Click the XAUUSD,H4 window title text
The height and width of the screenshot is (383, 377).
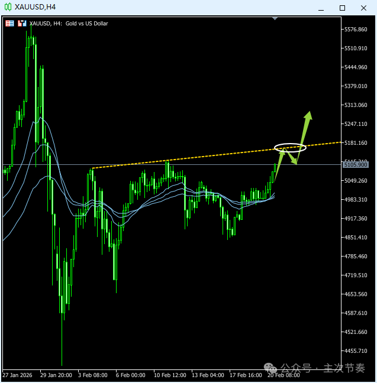[x=36, y=7]
